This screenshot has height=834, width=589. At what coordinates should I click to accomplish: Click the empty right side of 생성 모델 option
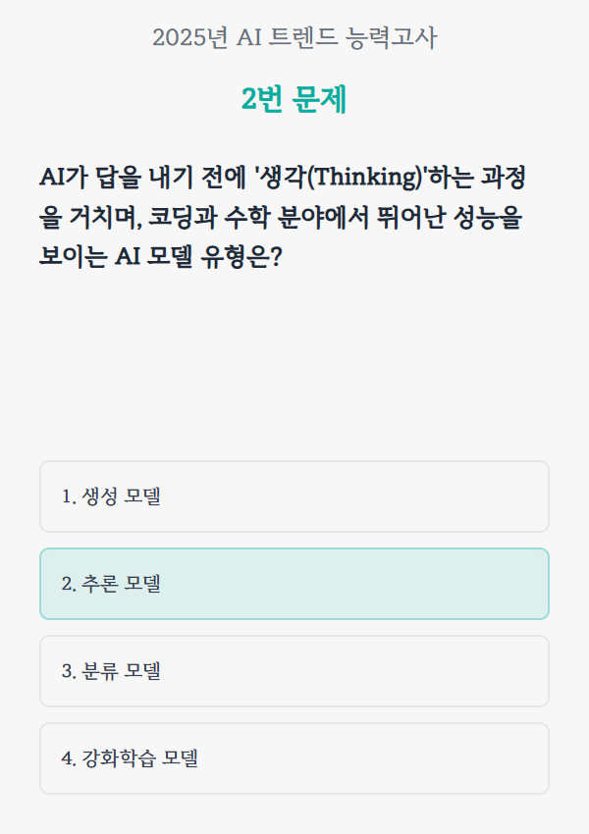442,496
